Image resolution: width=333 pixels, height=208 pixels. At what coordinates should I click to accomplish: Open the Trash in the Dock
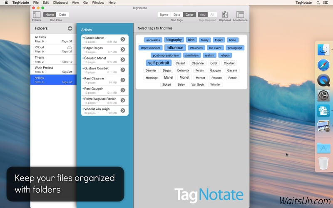(x=323, y=163)
